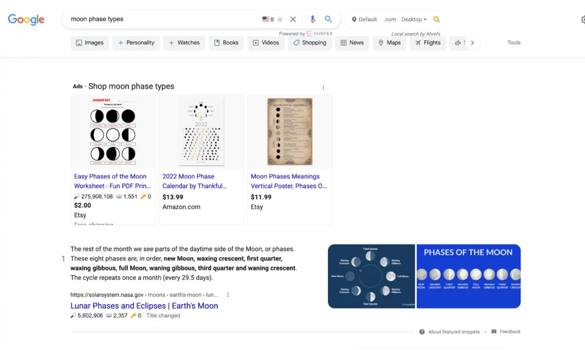The width and height of the screenshot is (585, 350).
Task: Clear the search box with the X
Action: click(x=293, y=19)
